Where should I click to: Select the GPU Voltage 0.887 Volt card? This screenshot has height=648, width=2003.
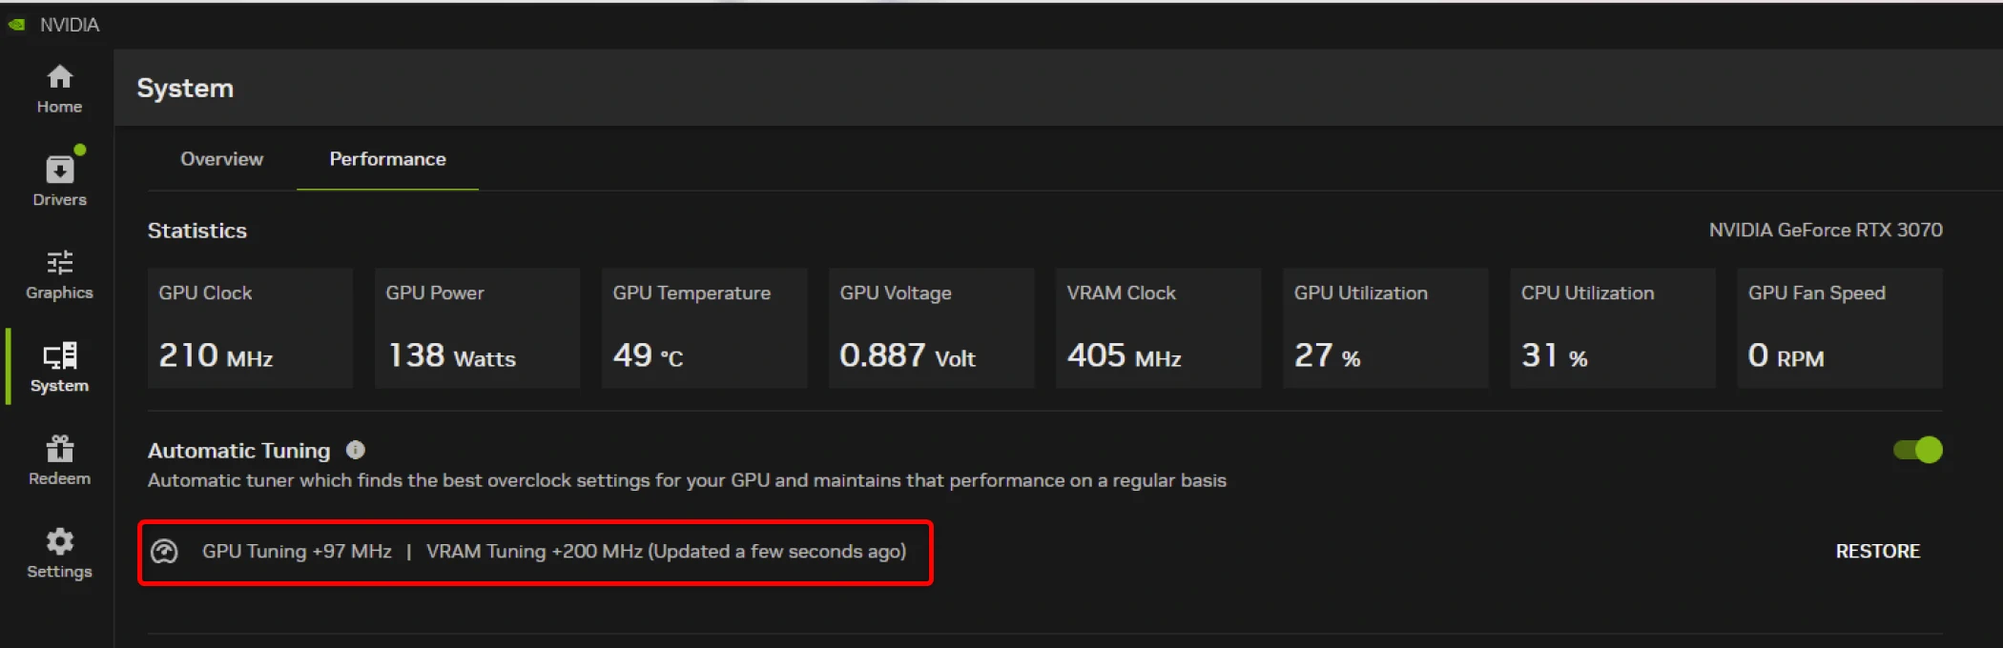pos(931,328)
